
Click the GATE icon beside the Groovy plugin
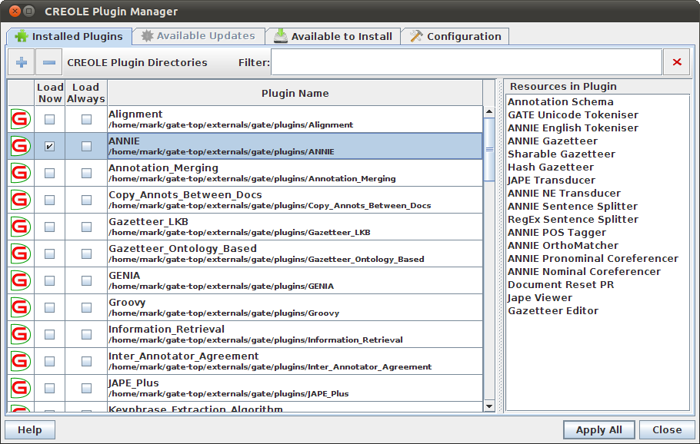(21, 307)
